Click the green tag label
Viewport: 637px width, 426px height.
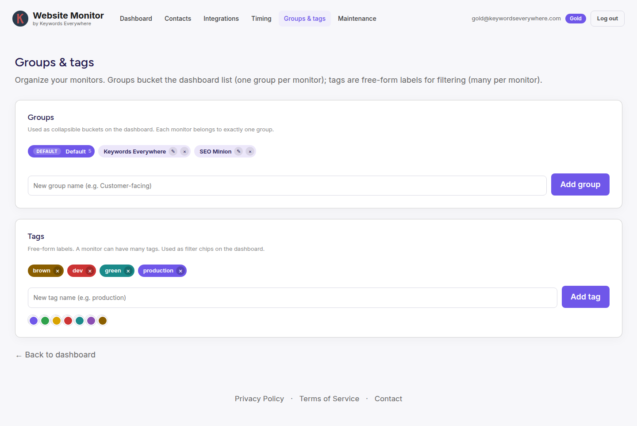pyautogui.click(x=113, y=271)
